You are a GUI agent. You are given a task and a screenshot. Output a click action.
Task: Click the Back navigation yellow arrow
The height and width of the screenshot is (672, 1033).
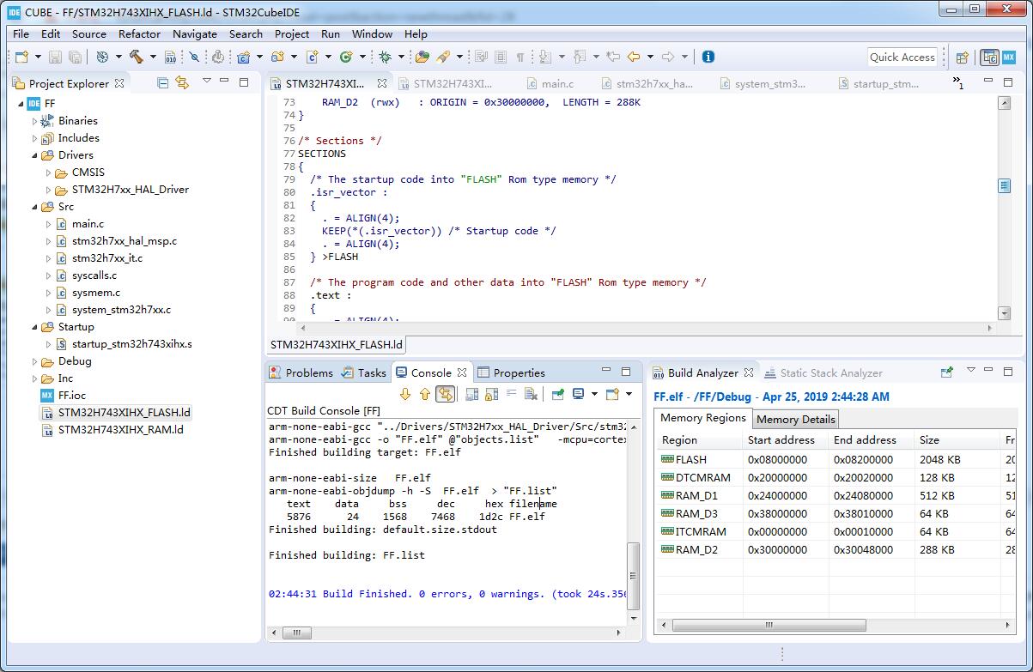pos(634,57)
